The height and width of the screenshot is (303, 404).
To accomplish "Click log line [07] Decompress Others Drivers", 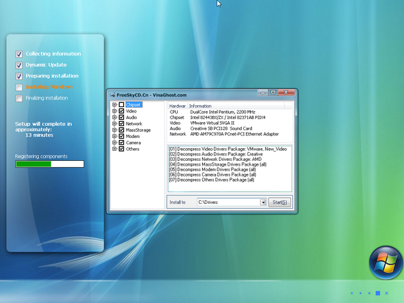I will (211, 180).
